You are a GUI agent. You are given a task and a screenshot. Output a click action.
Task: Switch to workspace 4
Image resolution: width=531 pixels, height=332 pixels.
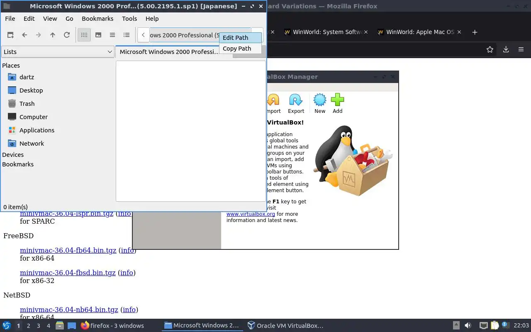pyautogui.click(x=48, y=326)
